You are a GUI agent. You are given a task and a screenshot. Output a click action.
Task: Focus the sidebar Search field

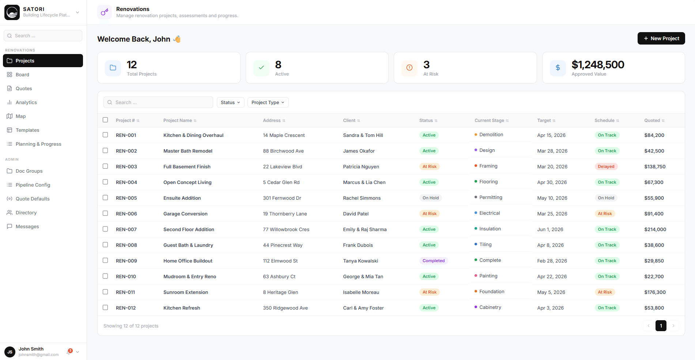(x=43, y=36)
